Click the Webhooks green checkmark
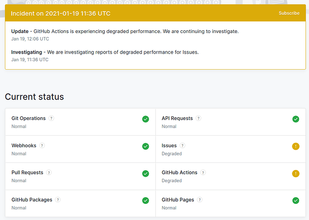This screenshot has width=309, height=220. [x=146, y=146]
